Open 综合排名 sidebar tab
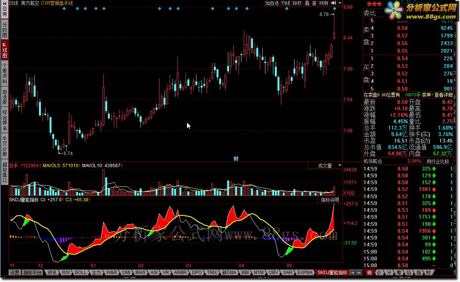The width and height of the screenshot is (460, 282). (x=5, y=120)
